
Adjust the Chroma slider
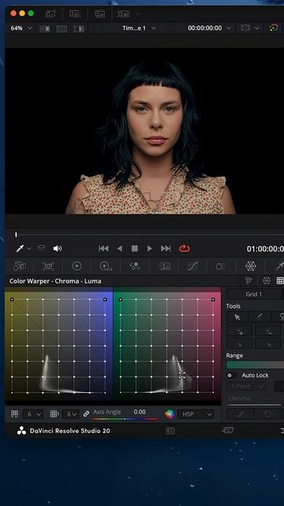point(254,405)
